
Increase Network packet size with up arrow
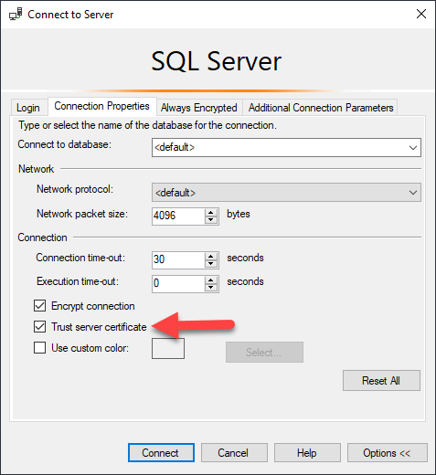point(211,213)
